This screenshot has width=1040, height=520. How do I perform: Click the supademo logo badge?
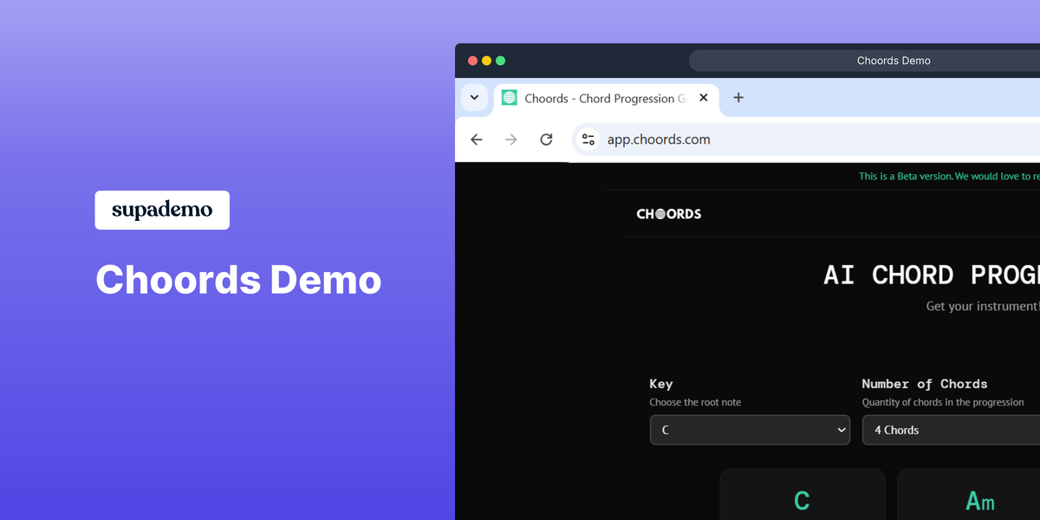click(x=162, y=210)
